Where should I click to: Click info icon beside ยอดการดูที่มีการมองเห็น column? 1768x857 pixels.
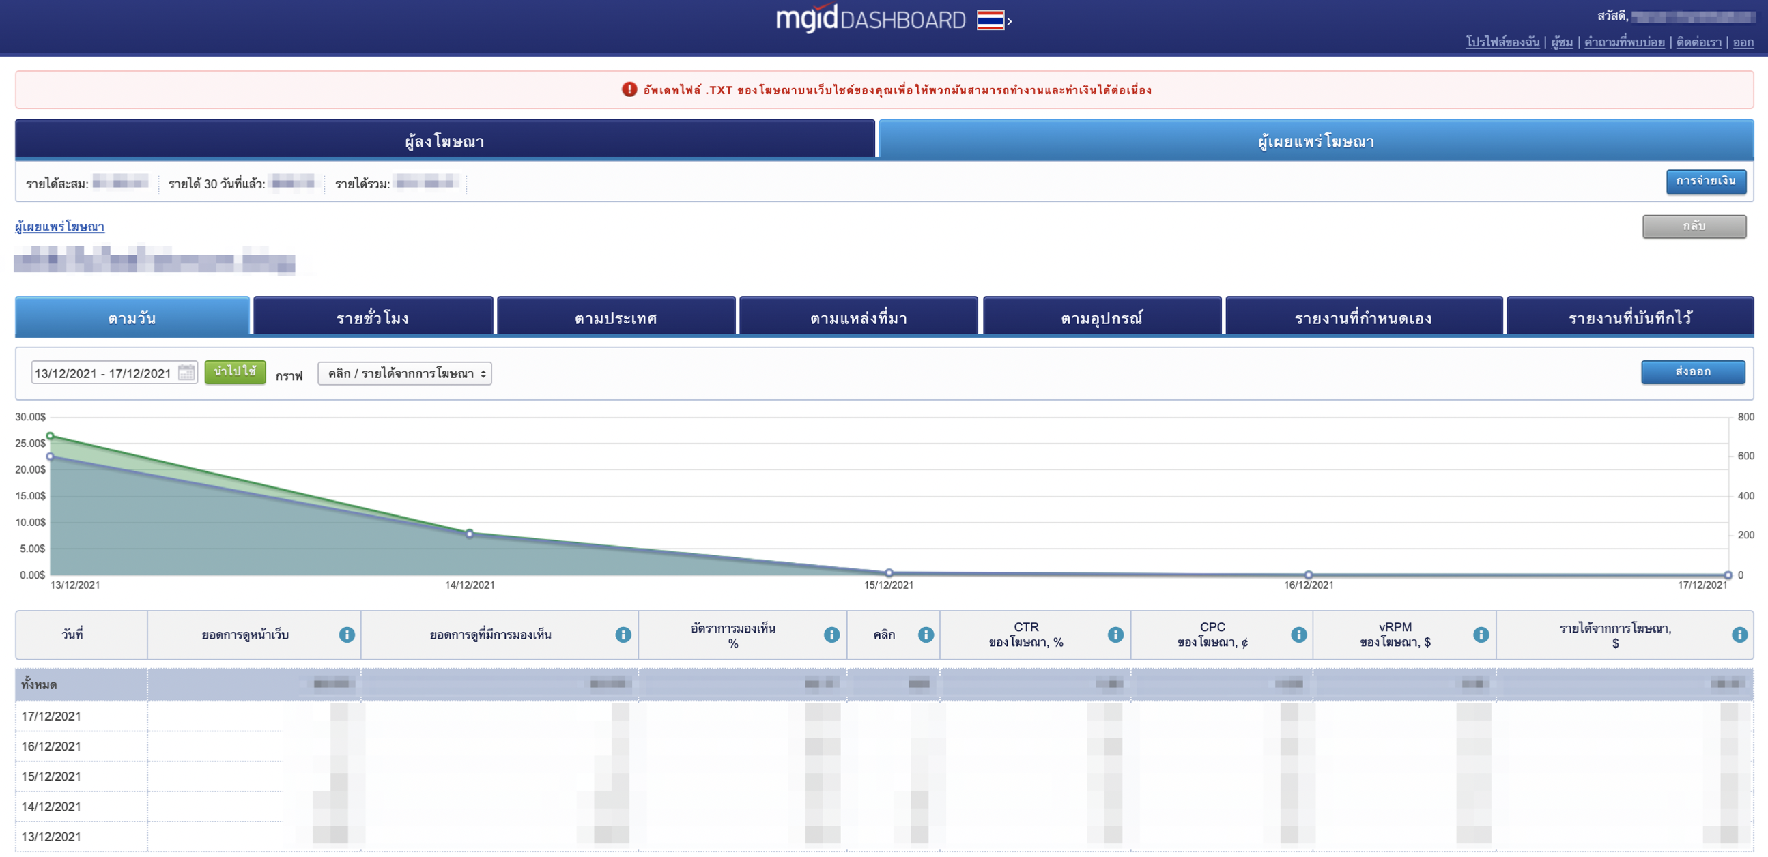point(623,635)
